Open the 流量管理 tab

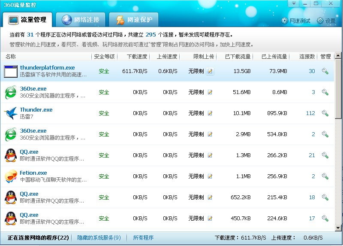[x=27, y=20]
